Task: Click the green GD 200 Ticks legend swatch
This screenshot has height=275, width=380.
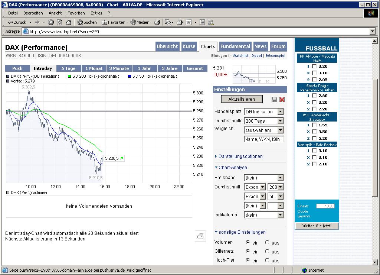Action: [69, 76]
